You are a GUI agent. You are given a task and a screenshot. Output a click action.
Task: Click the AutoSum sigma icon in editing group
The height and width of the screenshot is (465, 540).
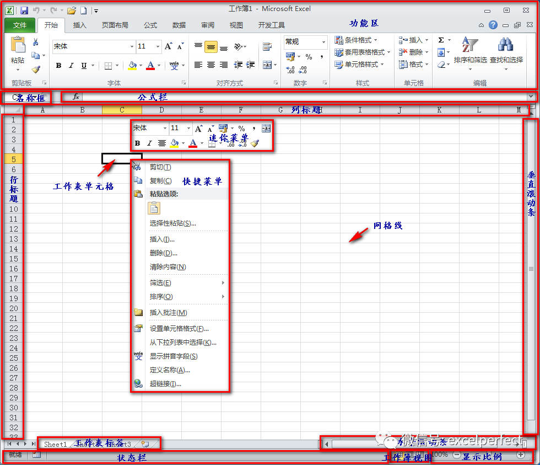coord(441,40)
